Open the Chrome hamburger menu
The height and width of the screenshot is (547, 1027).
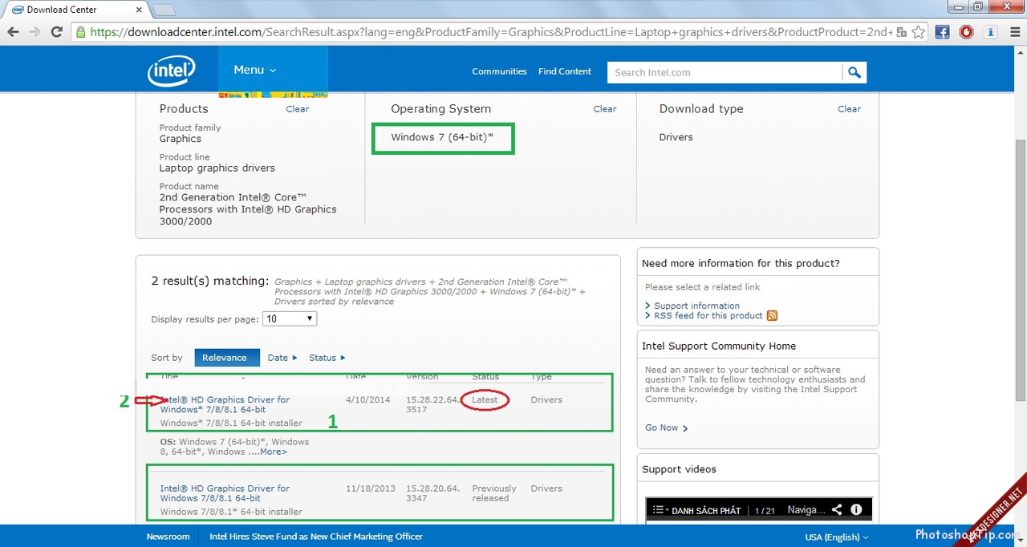pyautogui.click(x=1013, y=32)
